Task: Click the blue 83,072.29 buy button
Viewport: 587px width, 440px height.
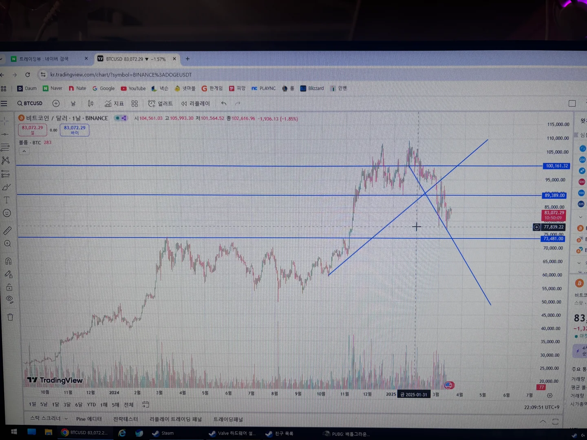Action: point(75,130)
